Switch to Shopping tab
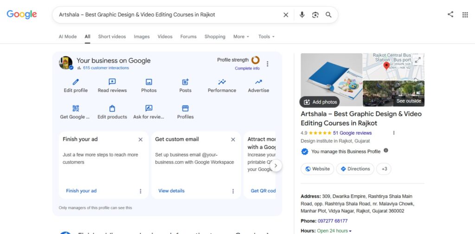 click(215, 37)
